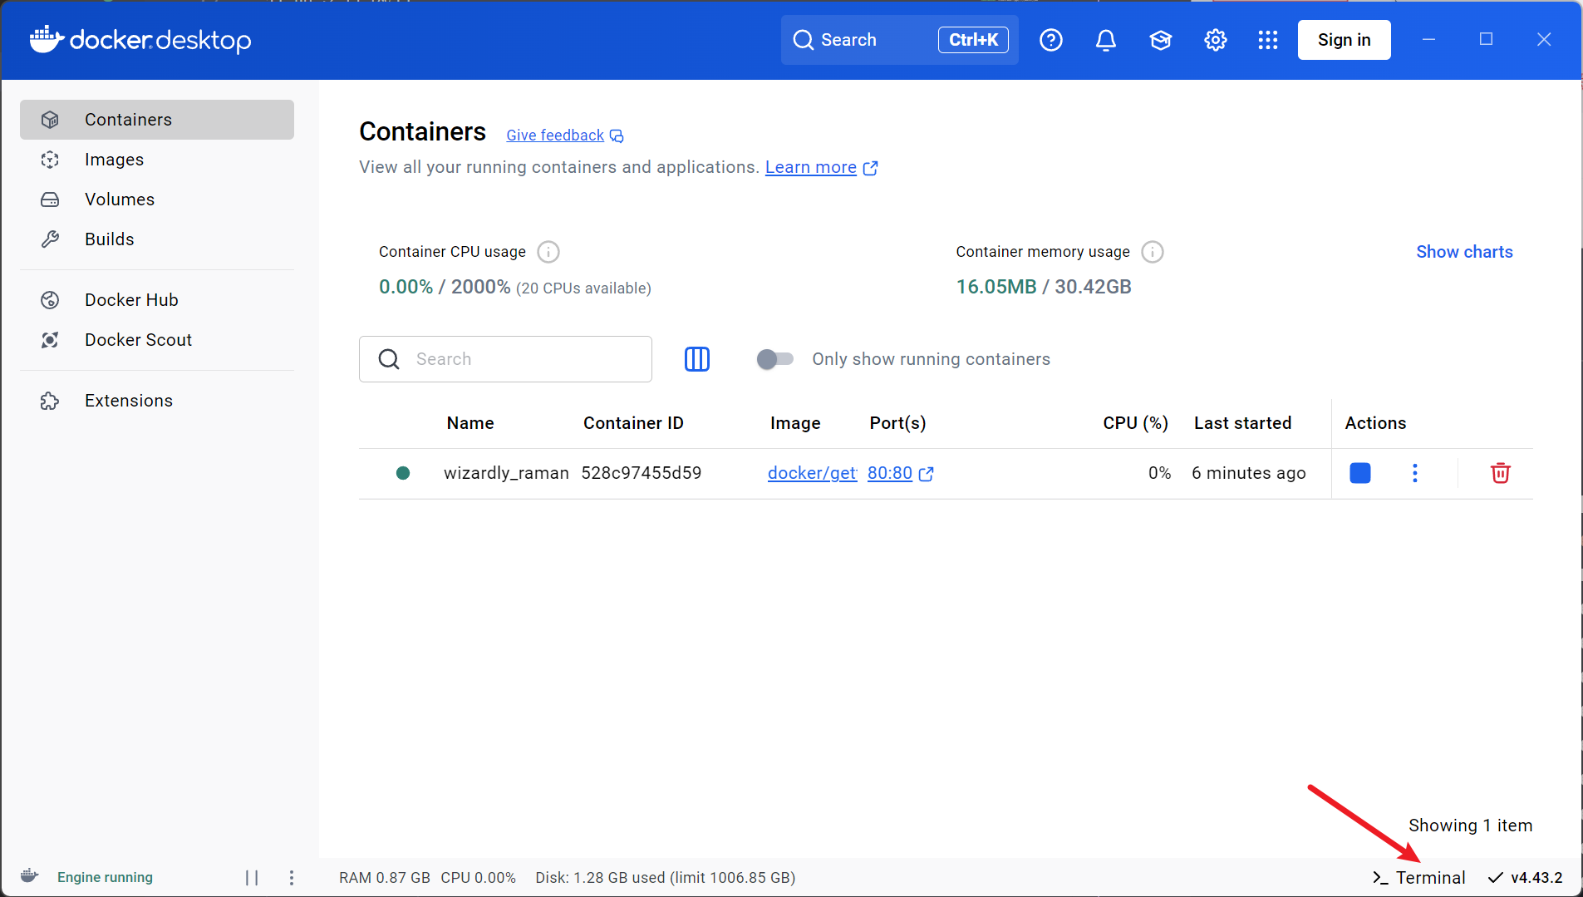Open the Extensions marketplace

tap(128, 400)
